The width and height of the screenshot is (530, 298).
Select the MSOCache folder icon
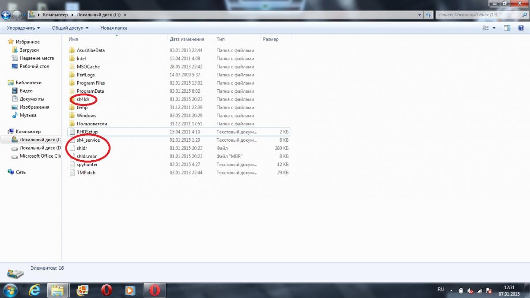click(x=72, y=67)
